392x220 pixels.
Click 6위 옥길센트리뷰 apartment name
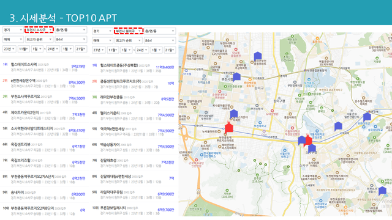coord(20,144)
